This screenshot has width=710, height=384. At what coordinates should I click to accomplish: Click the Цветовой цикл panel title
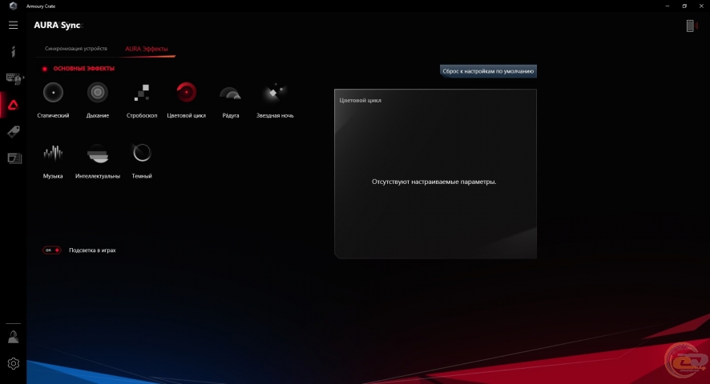coord(360,101)
